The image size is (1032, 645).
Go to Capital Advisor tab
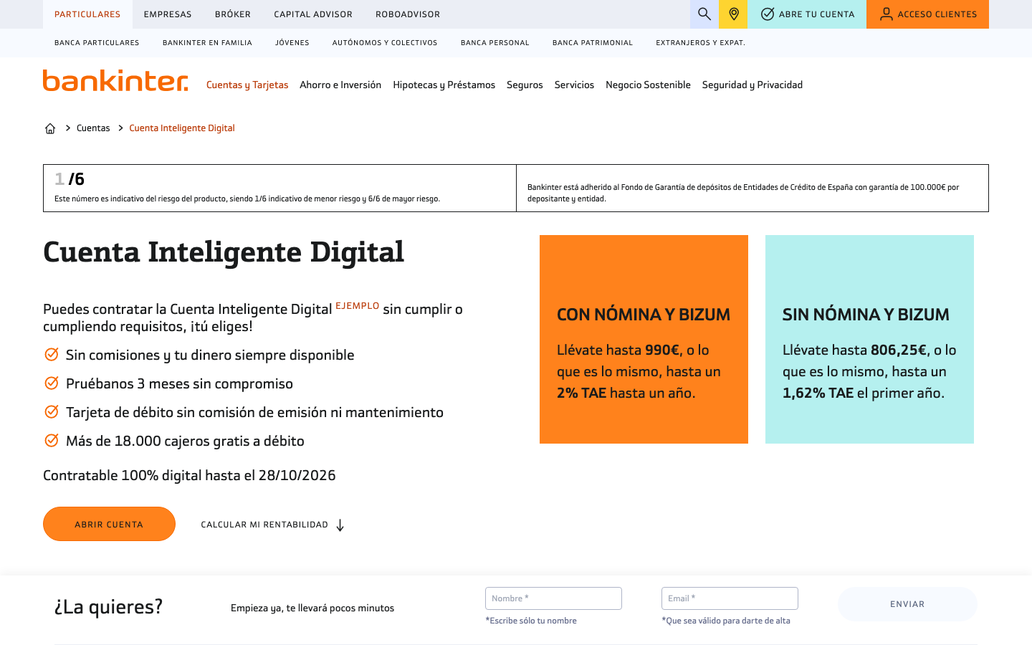click(313, 14)
